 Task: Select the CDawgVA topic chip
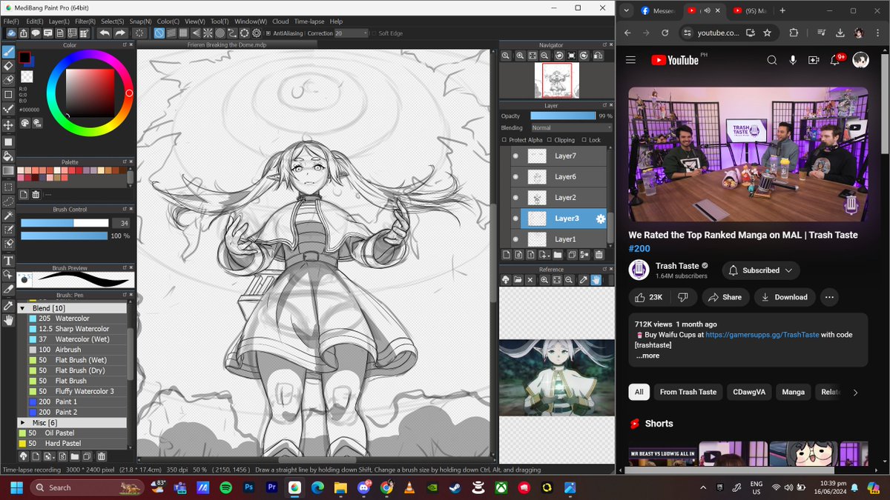point(750,392)
